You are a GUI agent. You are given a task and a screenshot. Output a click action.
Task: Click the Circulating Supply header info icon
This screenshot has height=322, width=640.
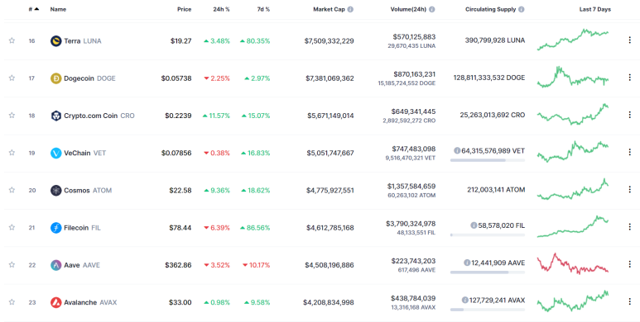[x=522, y=9]
